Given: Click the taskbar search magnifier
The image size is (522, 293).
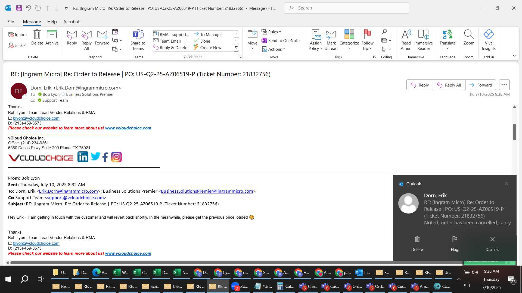Looking at the screenshot, I should click(x=24, y=279).
